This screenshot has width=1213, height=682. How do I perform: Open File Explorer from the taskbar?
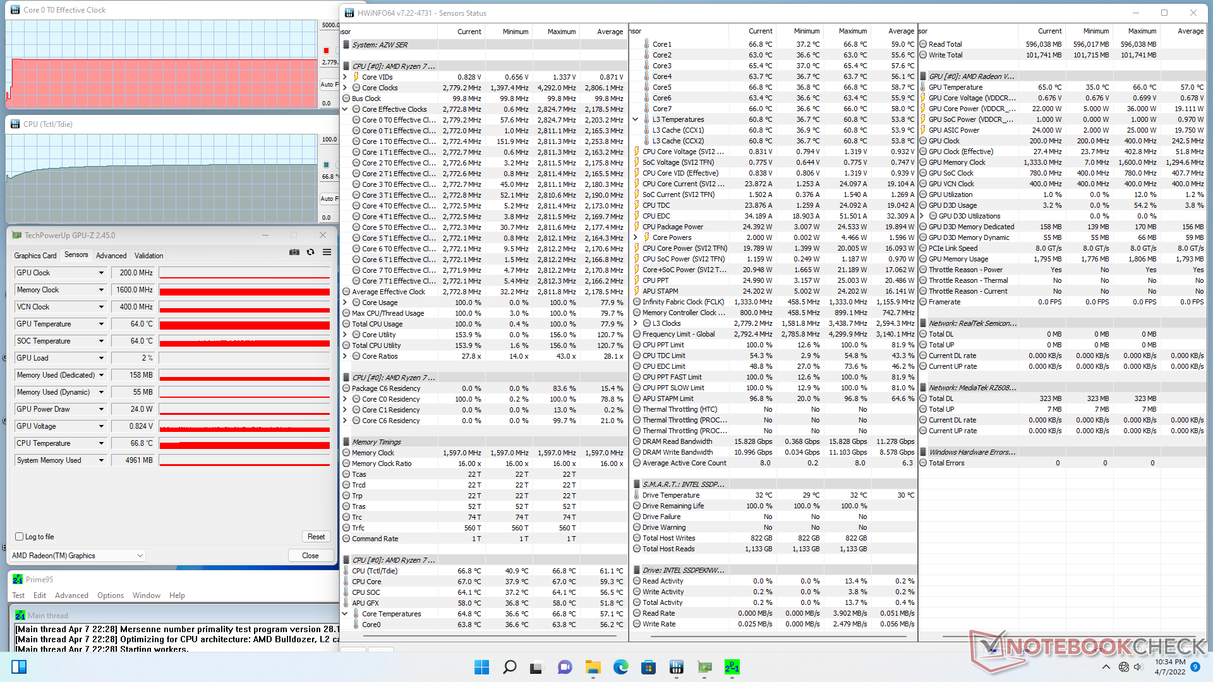tap(593, 667)
